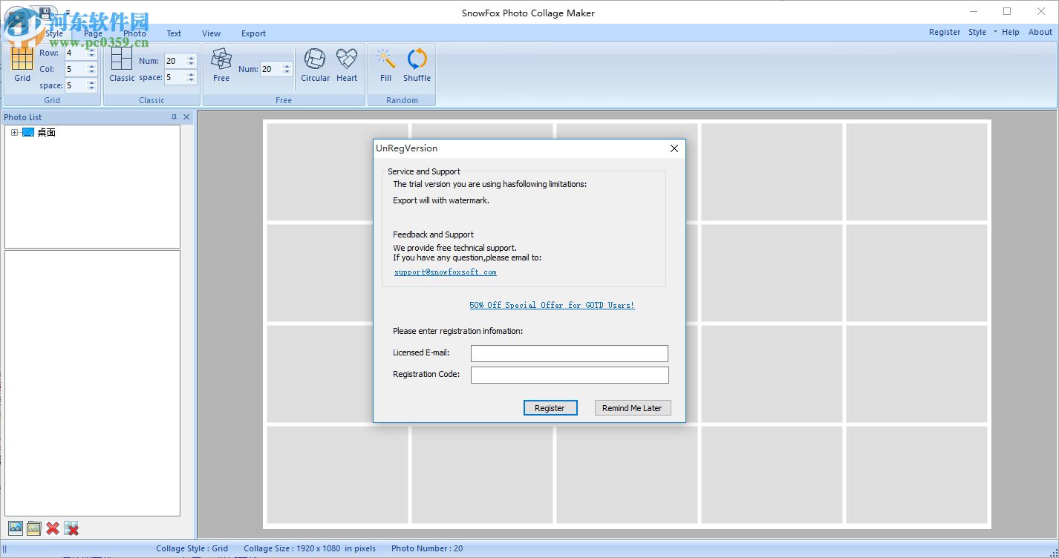Click the Licensed E-mail input field
The image size is (1059, 558).
tap(570, 353)
